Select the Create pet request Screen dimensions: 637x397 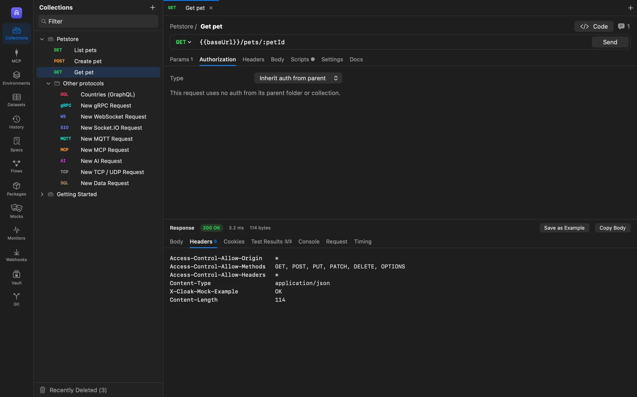(x=98, y=61)
